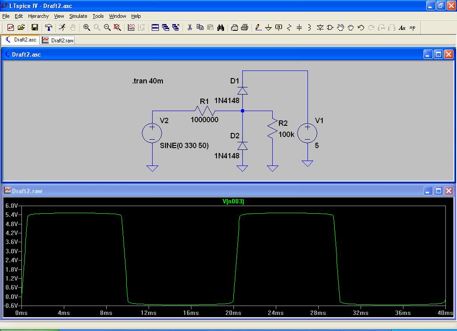The image size is (457, 331).
Task: Halt the simulation with the hand icon
Action: [73, 27]
